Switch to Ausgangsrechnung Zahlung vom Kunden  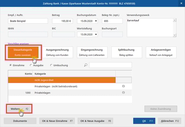coord(57,52)
